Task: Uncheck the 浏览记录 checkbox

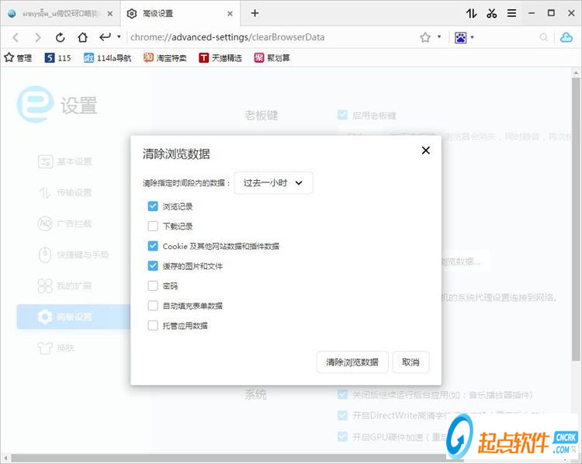Action: [x=153, y=206]
